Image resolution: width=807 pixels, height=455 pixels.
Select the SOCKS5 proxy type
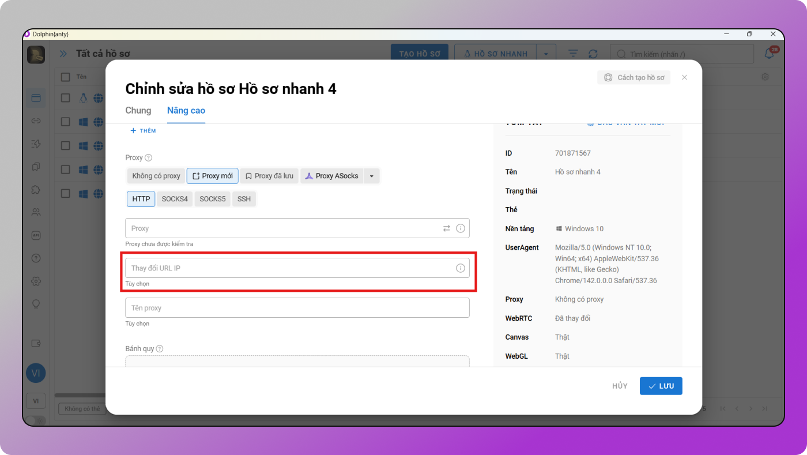pos(212,199)
